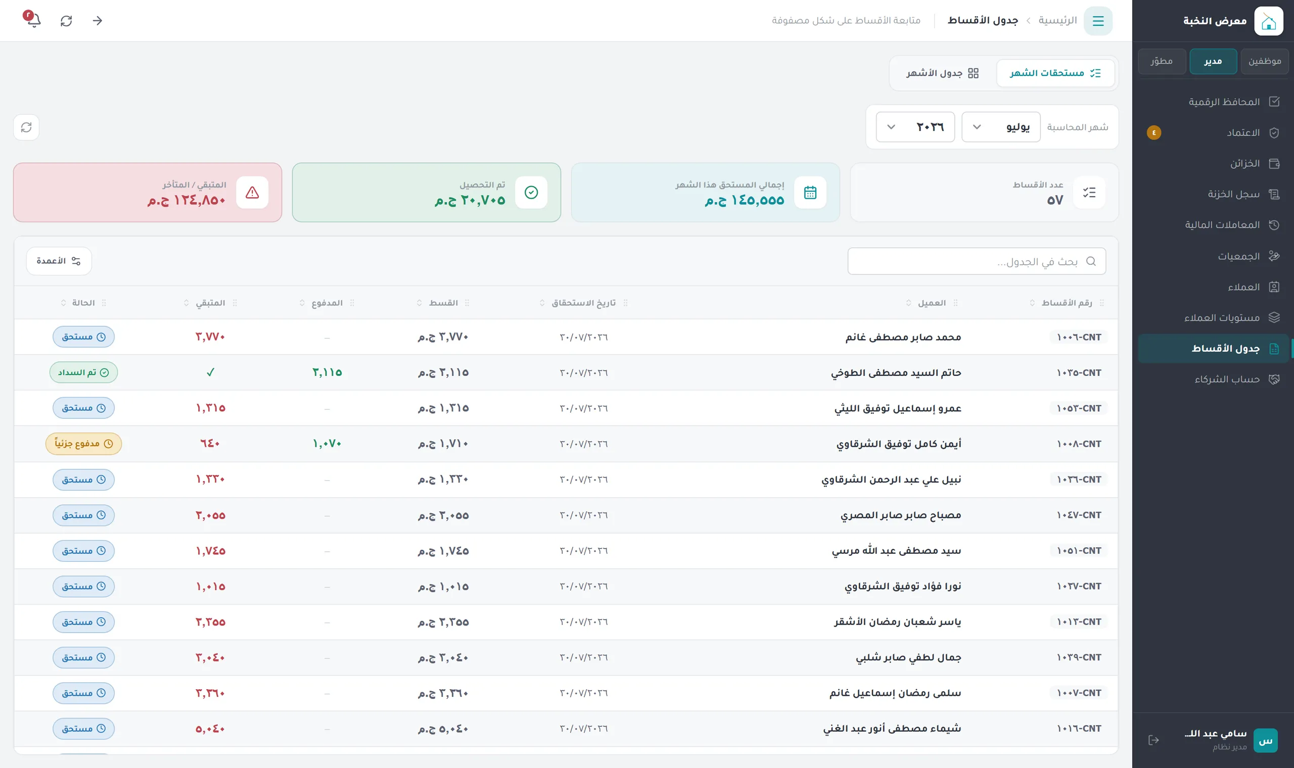Open الخزائن in sidebar
The image size is (1294, 768).
[x=1213, y=164]
